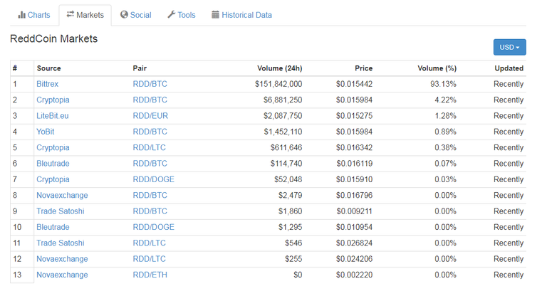Click the Volume (%) column header

[x=437, y=68]
